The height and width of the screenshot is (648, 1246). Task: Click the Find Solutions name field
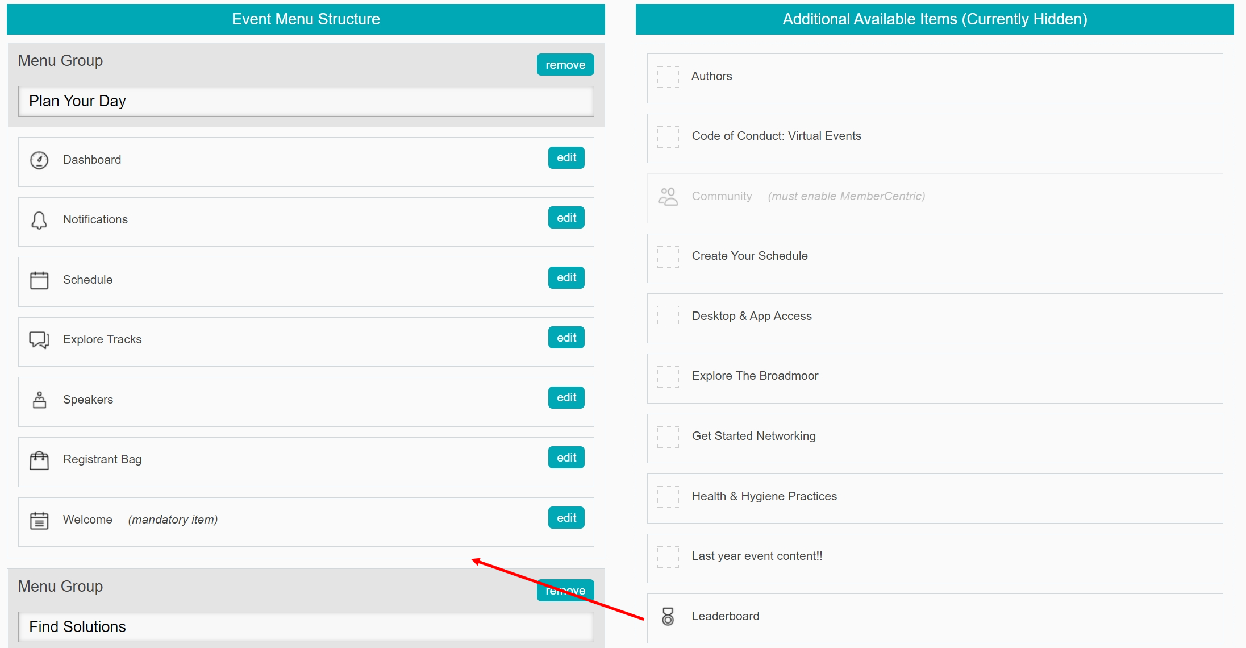point(306,627)
